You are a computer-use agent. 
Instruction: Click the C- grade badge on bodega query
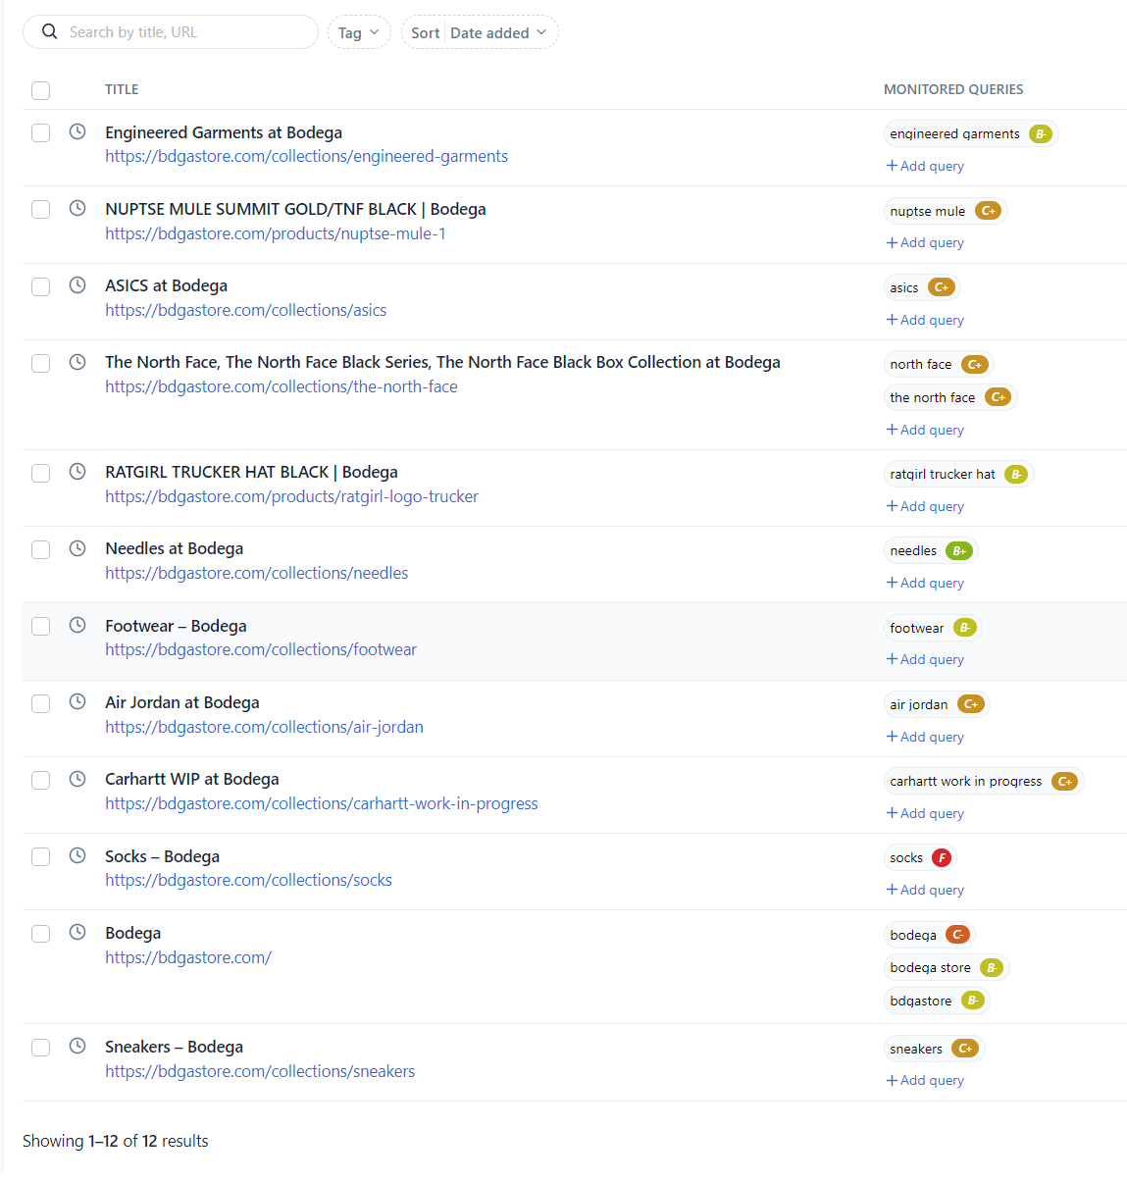click(957, 935)
